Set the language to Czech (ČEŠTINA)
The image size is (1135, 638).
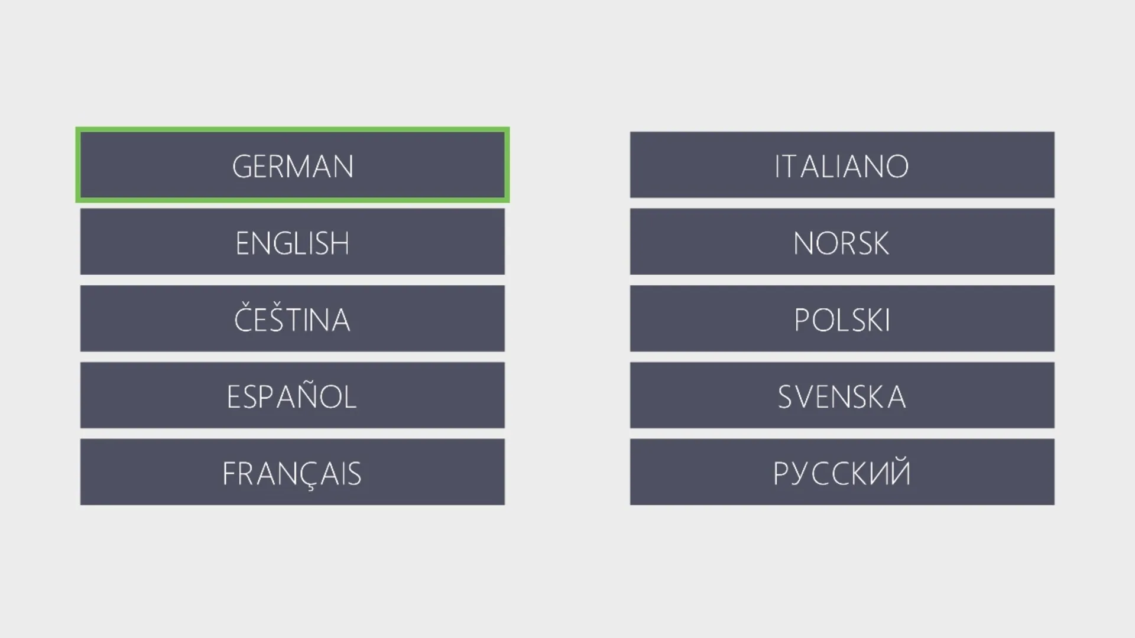pos(293,318)
